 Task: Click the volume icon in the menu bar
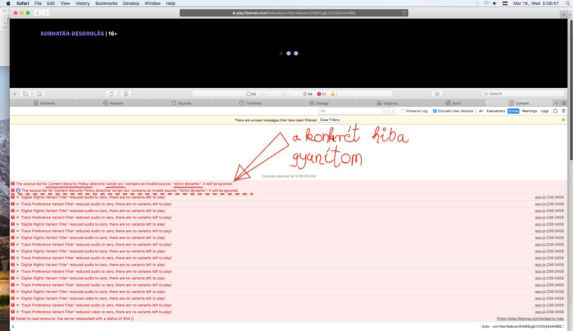pyautogui.click(x=494, y=4)
